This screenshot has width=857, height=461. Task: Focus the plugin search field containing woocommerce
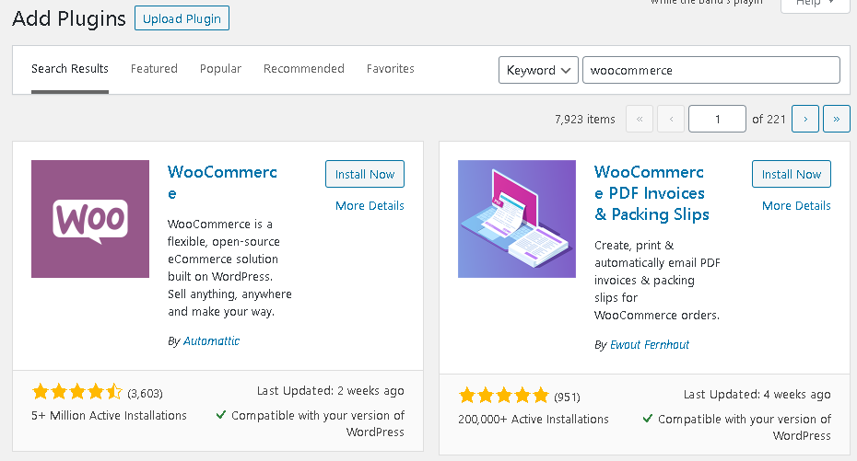tap(711, 70)
